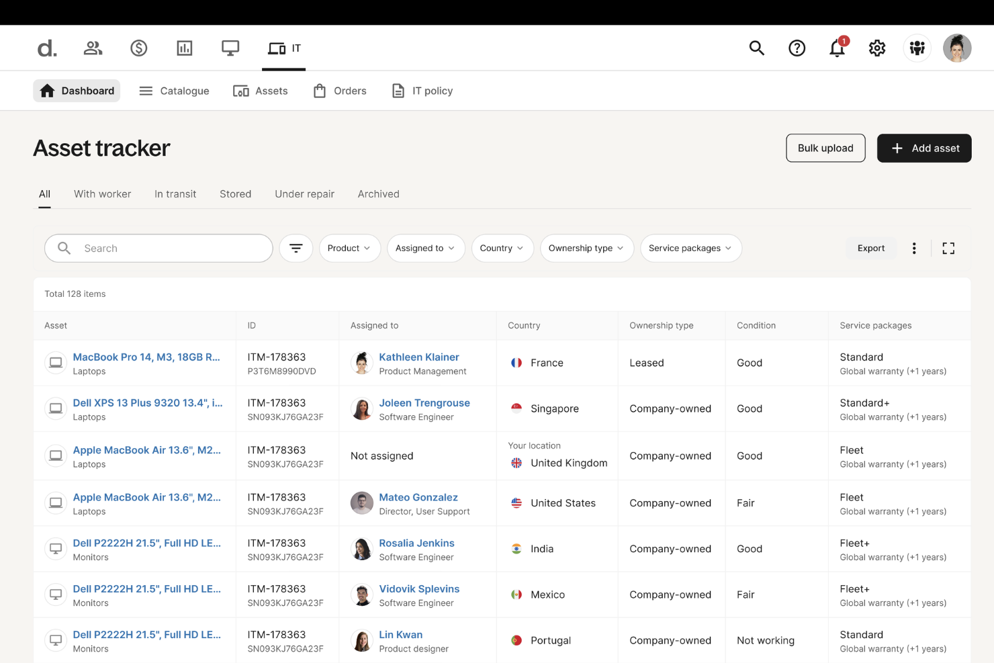Open the global search magnifier icon
Image resolution: width=994 pixels, height=663 pixels.
(x=756, y=48)
